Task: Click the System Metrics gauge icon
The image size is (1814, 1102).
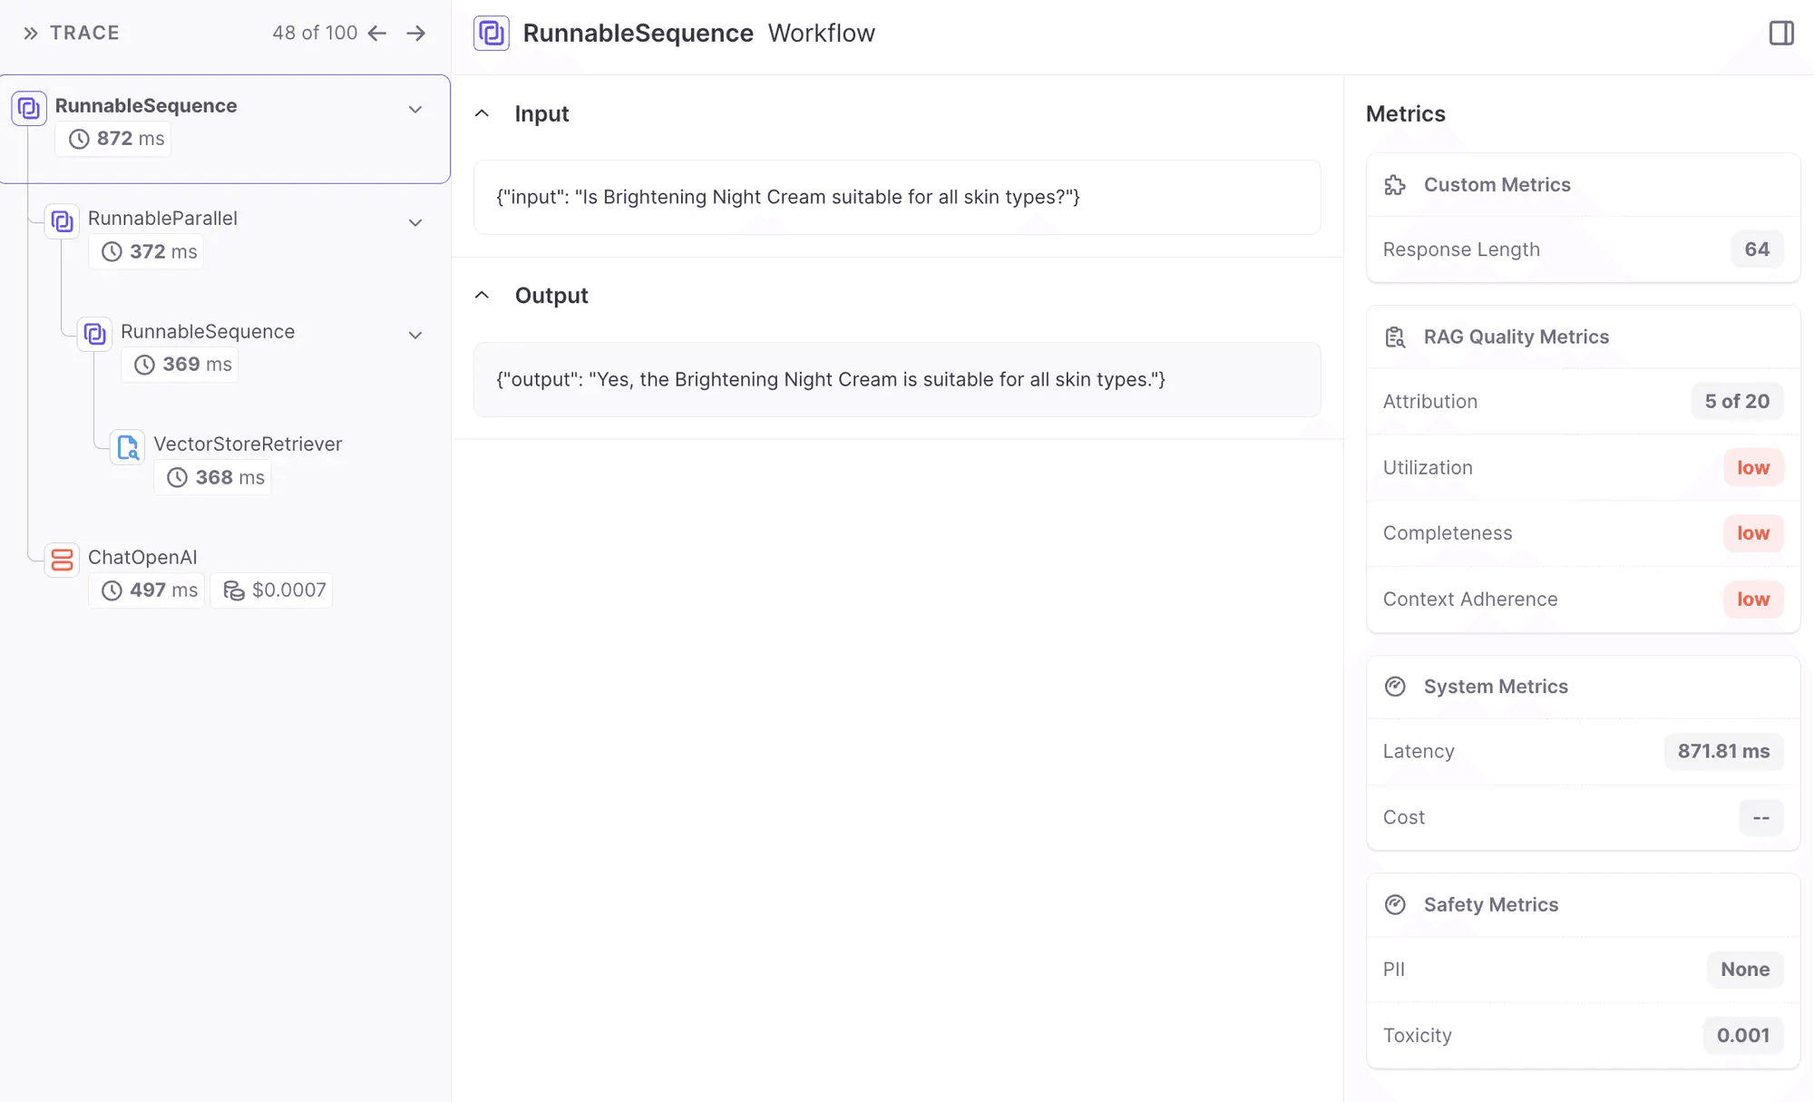Action: (x=1395, y=687)
